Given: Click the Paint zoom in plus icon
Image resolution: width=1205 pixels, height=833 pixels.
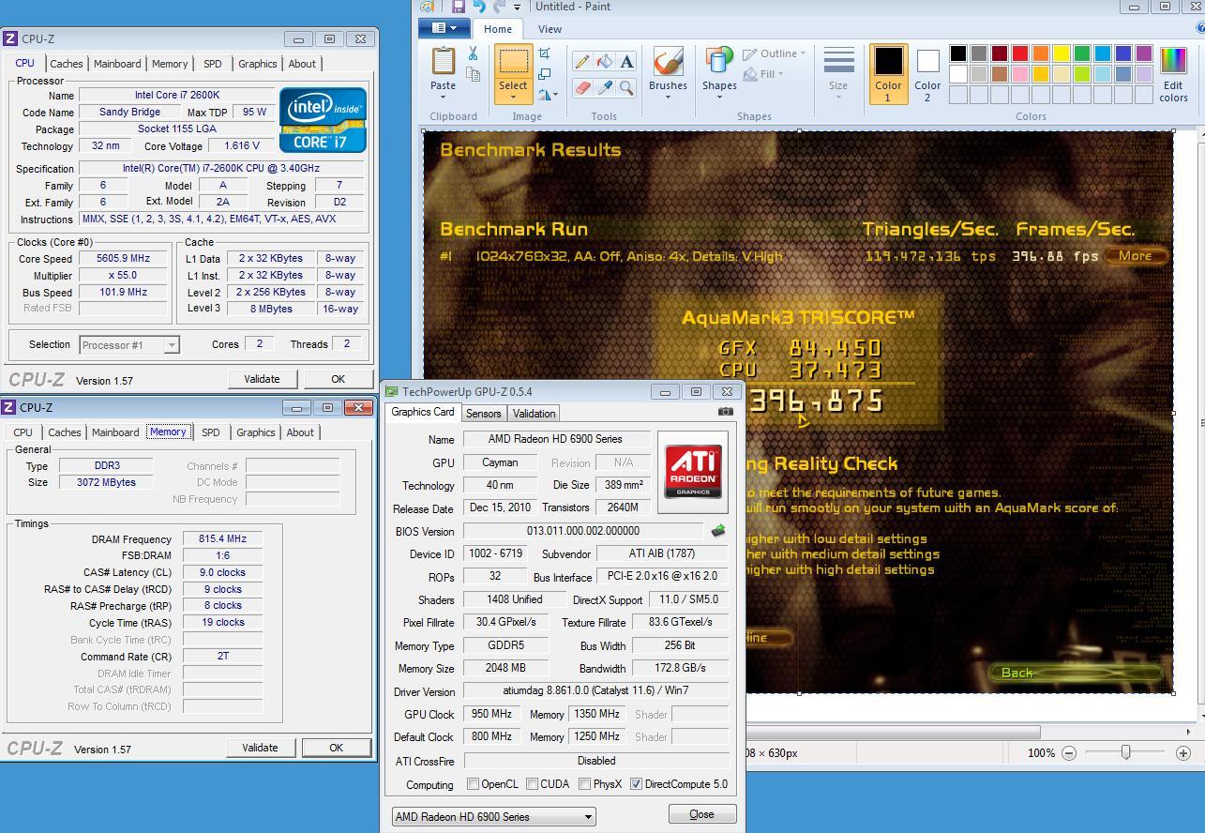Looking at the screenshot, I should point(1183,753).
